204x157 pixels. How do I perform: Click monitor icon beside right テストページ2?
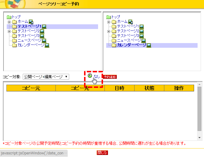coord(142,31)
